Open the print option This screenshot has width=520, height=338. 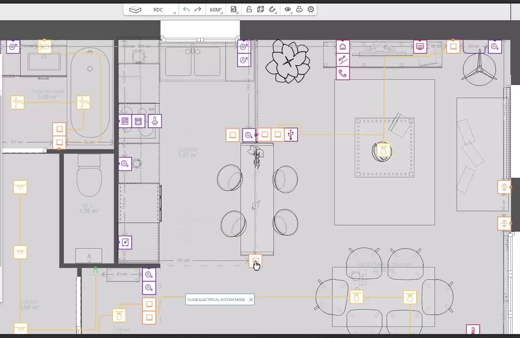click(x=299, y=9)
